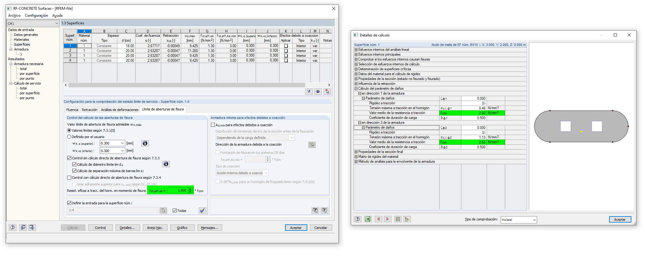Expand Esfuerzos internos principales node
Viewport: 645px width, 256px height.
(x=356, y=54)
